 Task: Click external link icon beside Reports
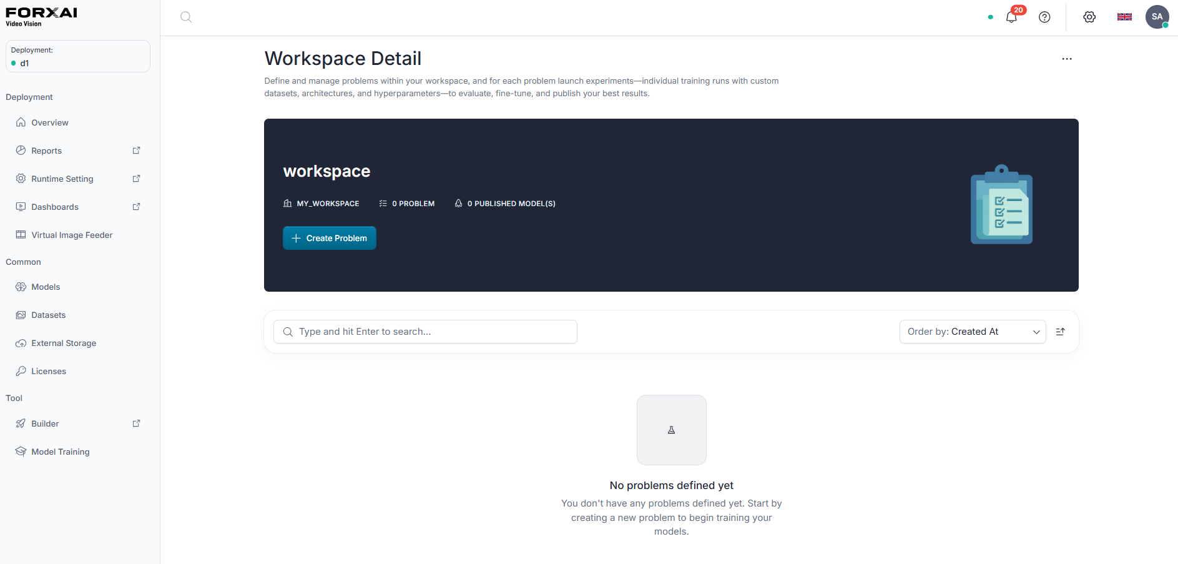point(137,151)
